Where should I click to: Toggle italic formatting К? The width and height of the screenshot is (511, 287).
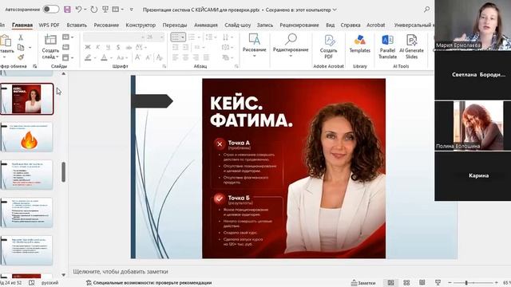(97, 48)
